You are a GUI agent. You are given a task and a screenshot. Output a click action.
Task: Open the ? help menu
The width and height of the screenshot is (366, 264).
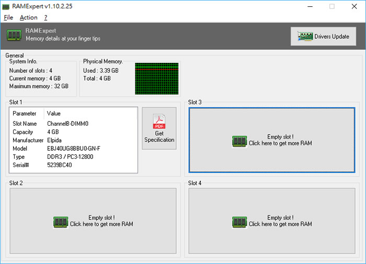[x=45, y=17]
